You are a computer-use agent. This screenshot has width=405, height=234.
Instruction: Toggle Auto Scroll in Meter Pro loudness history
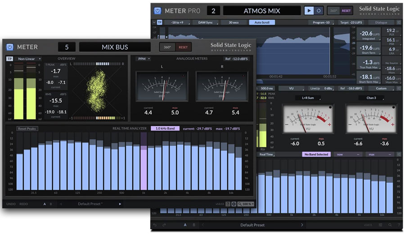tap(262, 22)
